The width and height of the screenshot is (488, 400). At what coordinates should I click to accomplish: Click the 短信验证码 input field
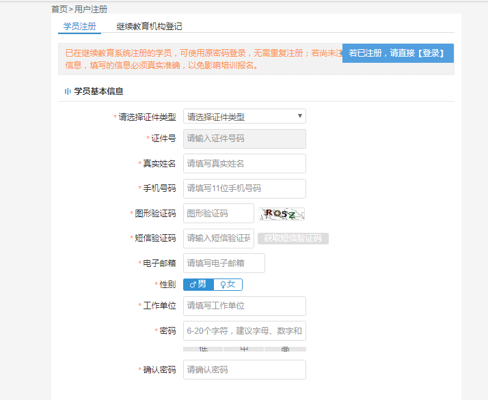click(218, 238)
